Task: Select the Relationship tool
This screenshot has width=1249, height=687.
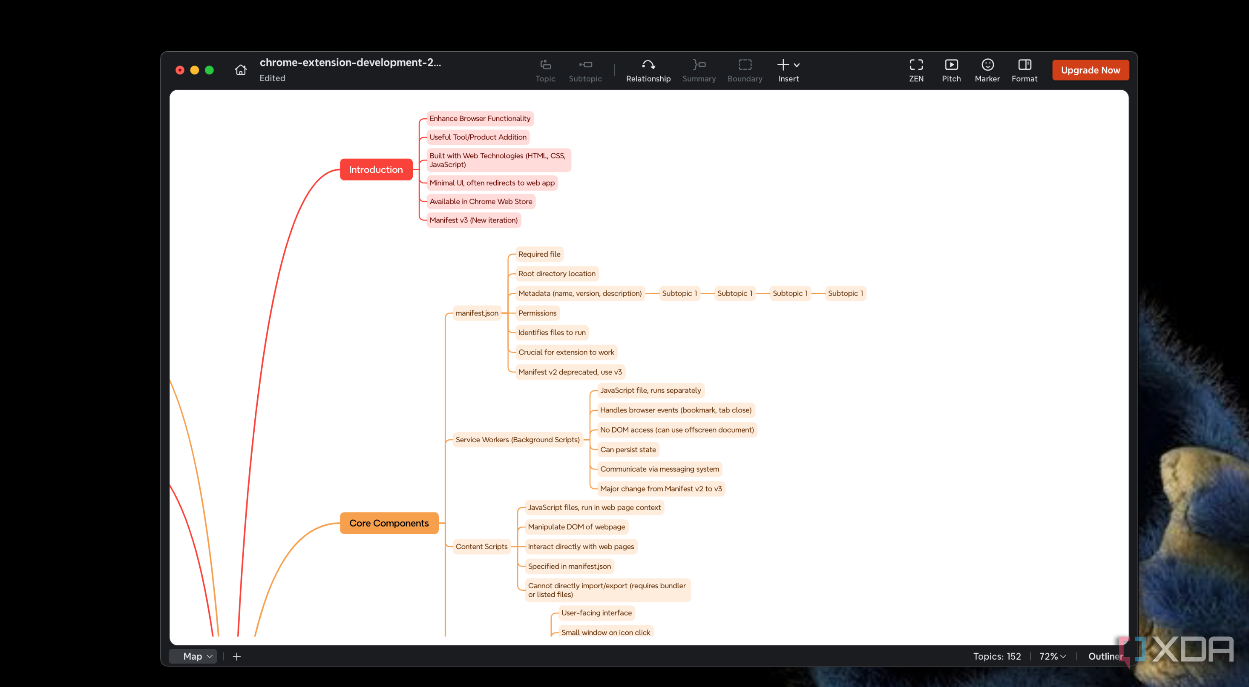Action: pos(648,71)
